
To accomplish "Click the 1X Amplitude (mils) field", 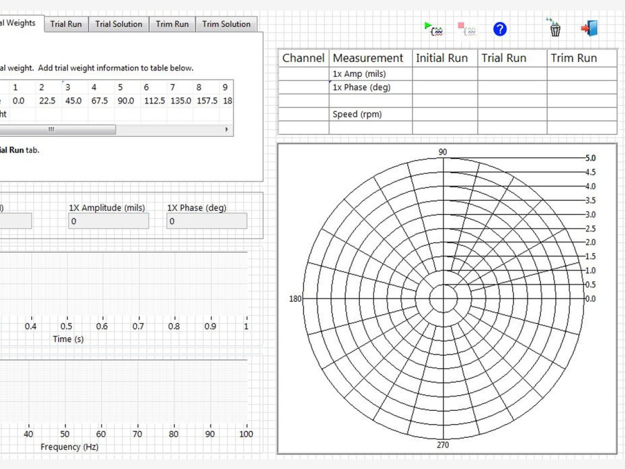I will click(x=108, y=221).
